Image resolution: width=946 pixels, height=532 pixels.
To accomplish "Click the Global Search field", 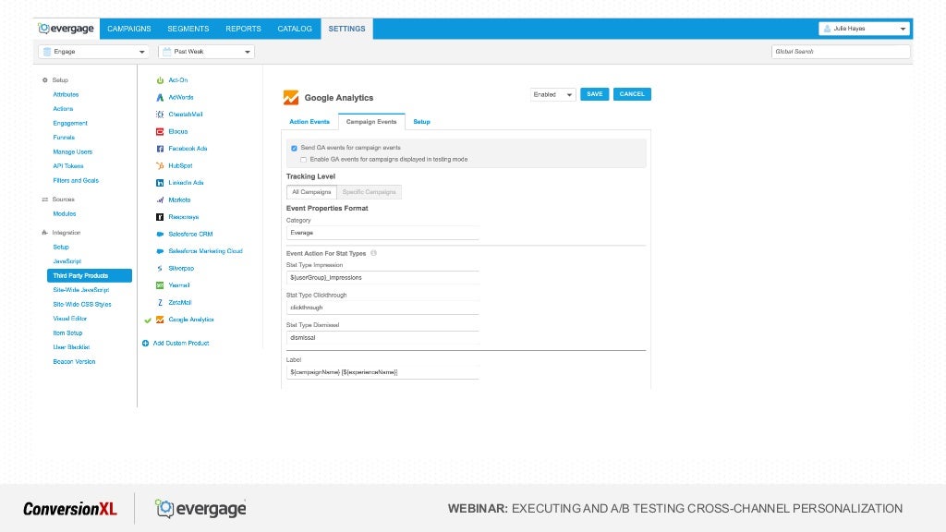I will (841, 52).
